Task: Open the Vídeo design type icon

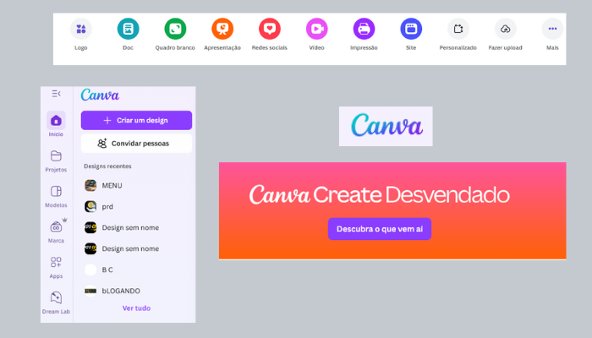Action: (x=317, y=29)
